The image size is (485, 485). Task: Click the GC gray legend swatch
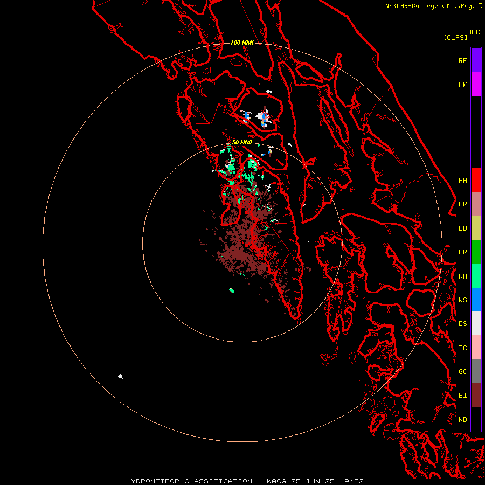(476, 371)
